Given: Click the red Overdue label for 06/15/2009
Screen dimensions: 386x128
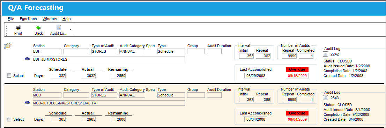Looking at the screenshot, I should coord(297,69).
